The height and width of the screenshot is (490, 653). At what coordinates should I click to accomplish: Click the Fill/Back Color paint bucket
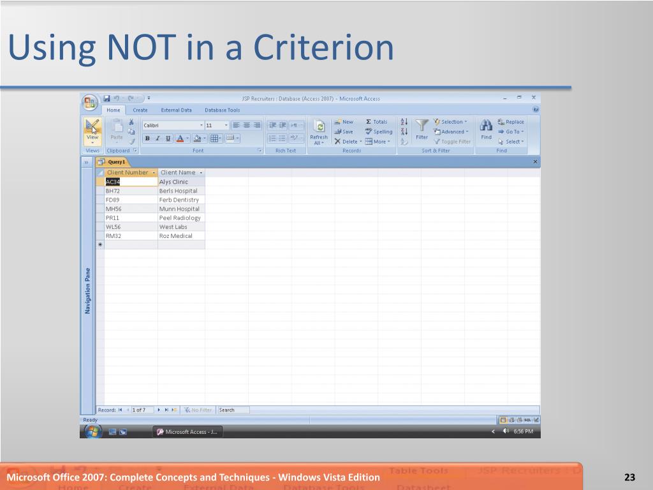pos(198,138)
